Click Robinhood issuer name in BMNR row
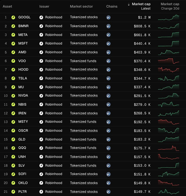Screen dimensions: 186x196 pyautogui.click(x=54, y=26)
